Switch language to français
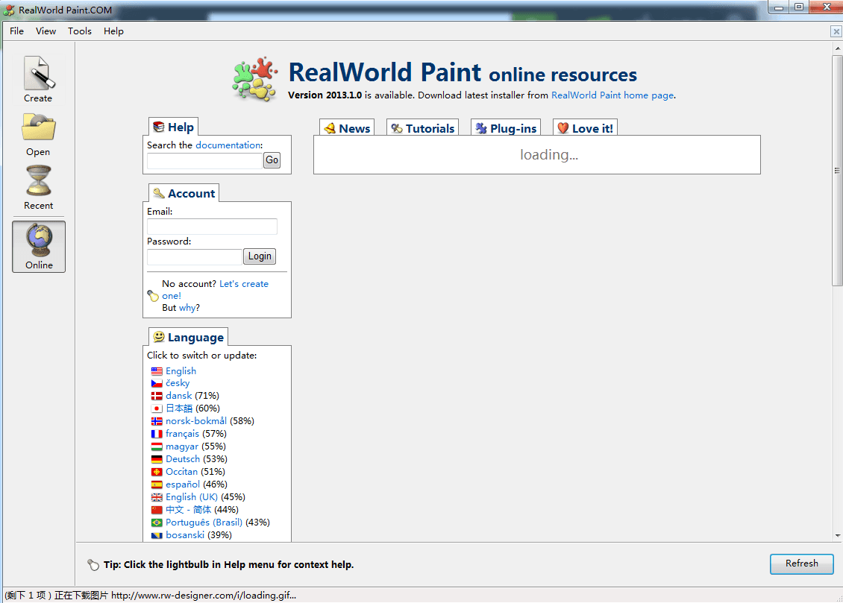This screenshot has height=603, width=843. [182, 434]
